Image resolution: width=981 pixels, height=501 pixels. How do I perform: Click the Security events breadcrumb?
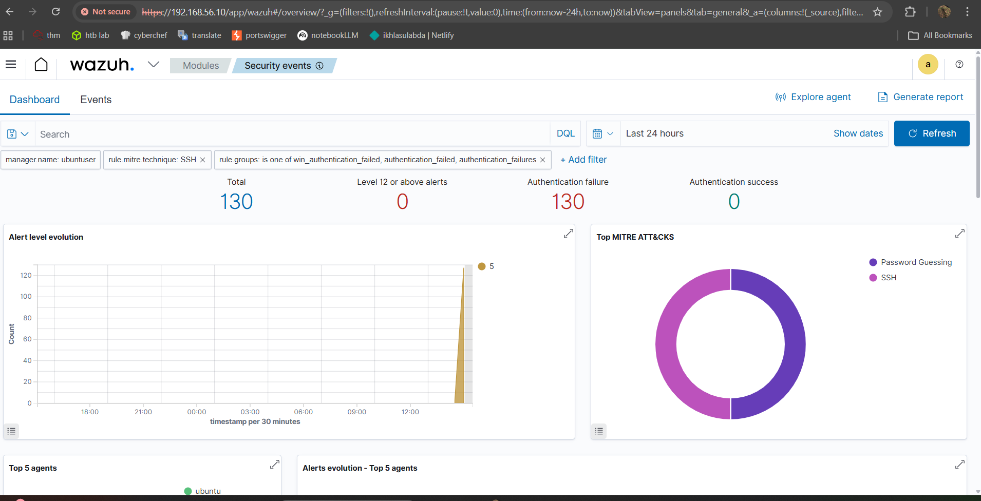pos(278,66)
